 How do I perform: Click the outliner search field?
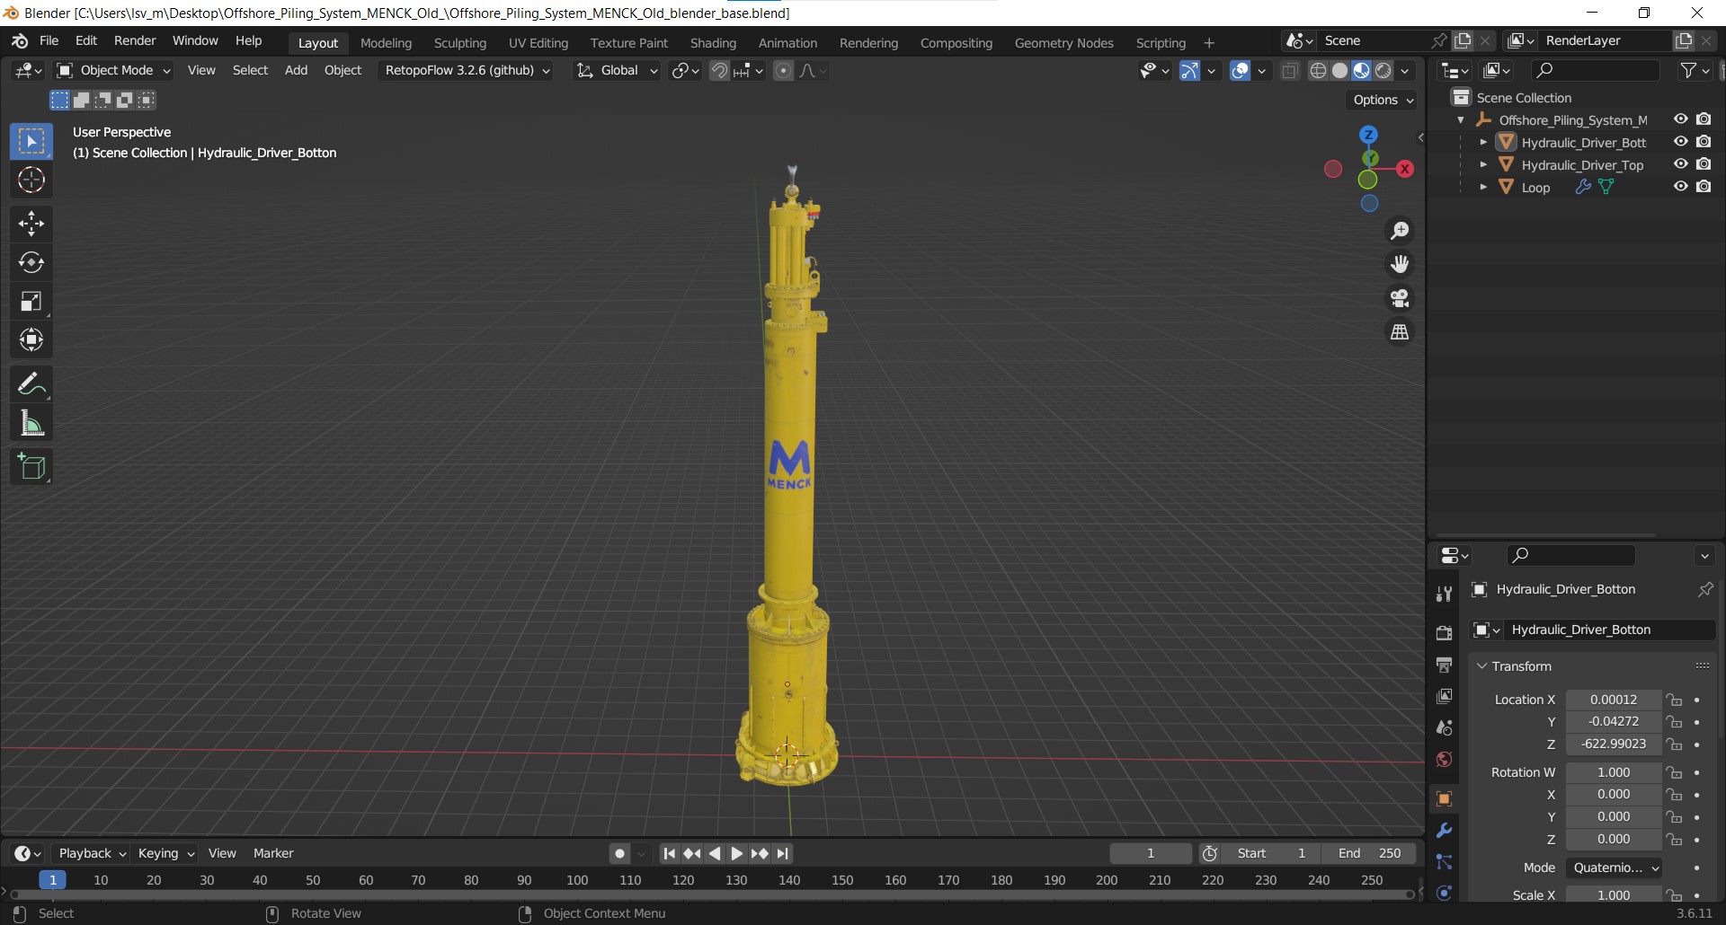pos(1596,70)
